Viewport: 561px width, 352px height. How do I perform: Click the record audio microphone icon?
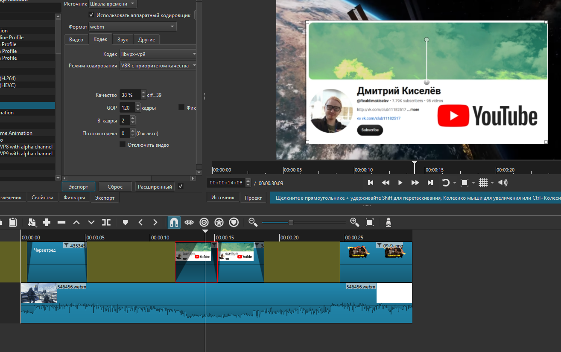389,222
